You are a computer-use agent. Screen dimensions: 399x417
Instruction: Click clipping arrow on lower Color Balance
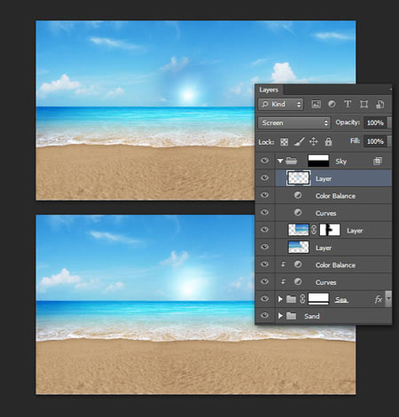point(283,264)
